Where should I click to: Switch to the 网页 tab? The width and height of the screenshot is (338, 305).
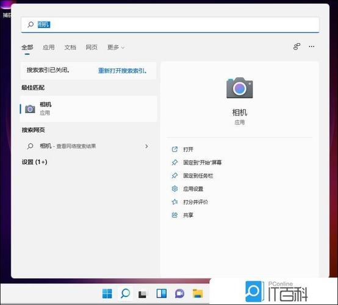[92, 47]
